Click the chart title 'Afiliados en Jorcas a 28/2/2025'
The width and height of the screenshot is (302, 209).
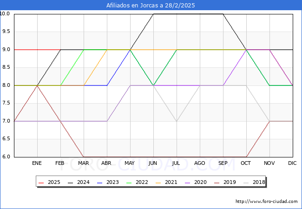pos(151,6)
